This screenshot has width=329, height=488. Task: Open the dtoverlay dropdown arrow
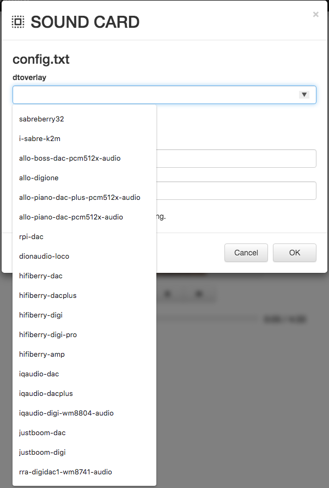(x=304, y=95)
